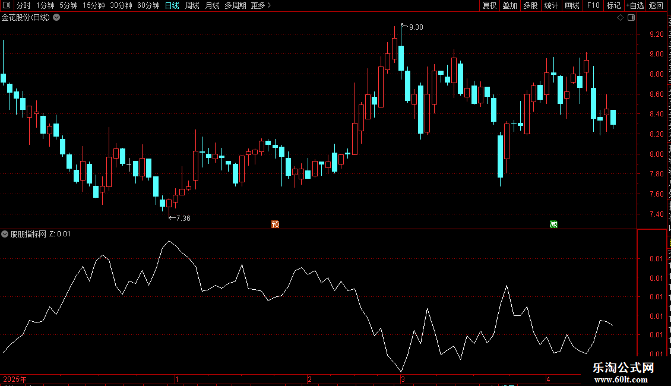Screen dimensions: 671x386
Task: Expand the 更多 periods menu
Action: click(x=261, y=5)
